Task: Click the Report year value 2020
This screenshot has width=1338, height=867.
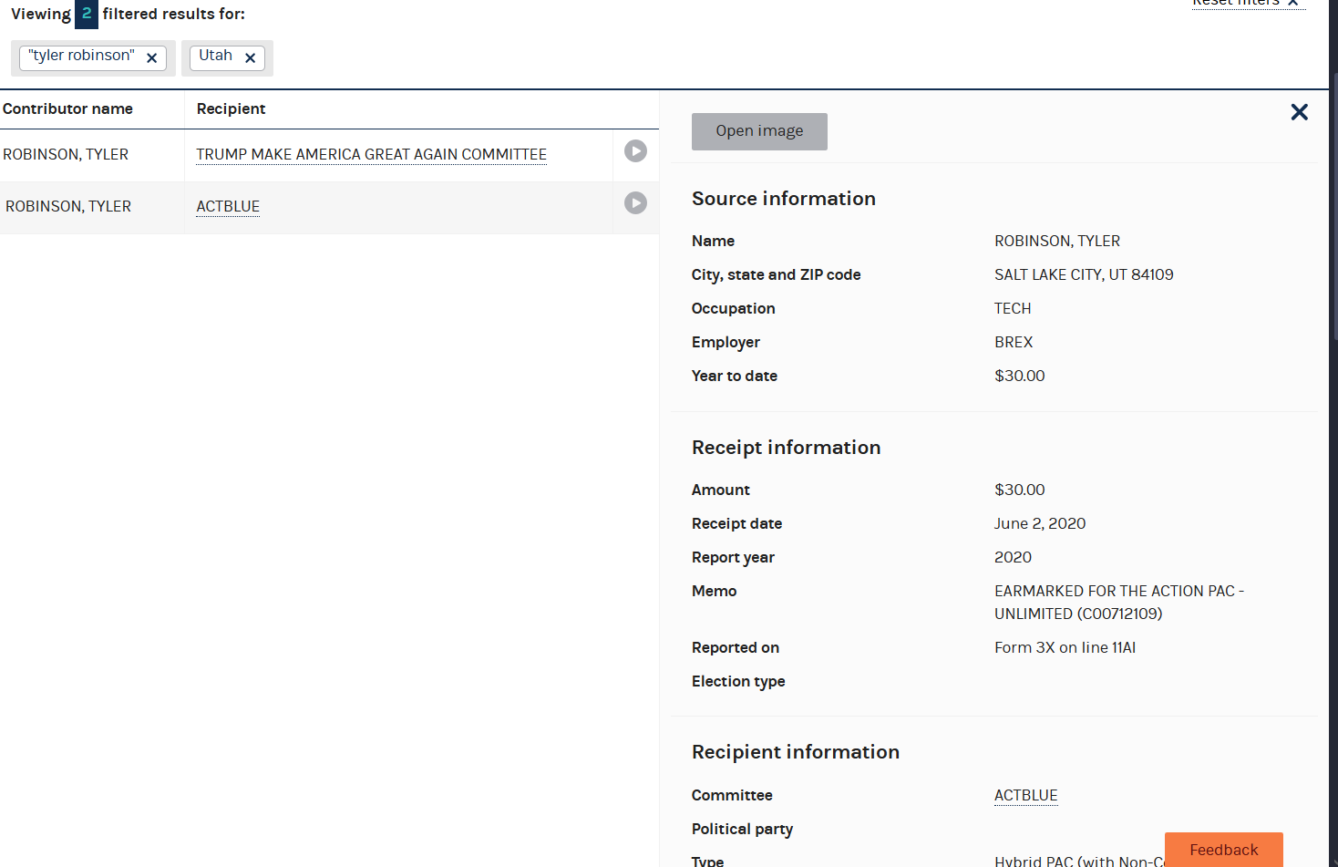Action: click(x=1013, y=558)
